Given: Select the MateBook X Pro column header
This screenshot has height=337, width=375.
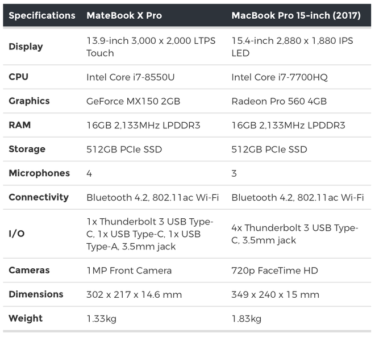Looking at the screenshot, I should tap(124, 15).
